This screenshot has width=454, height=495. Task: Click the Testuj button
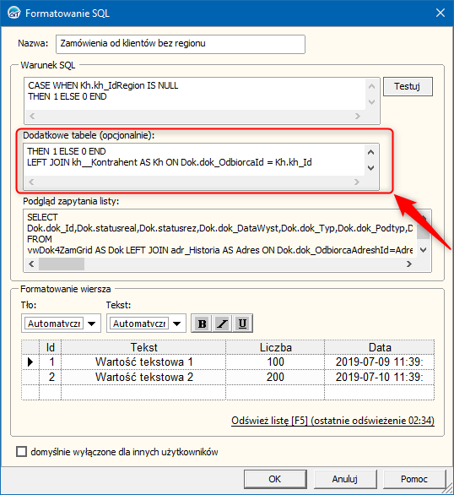coord(408,86)
